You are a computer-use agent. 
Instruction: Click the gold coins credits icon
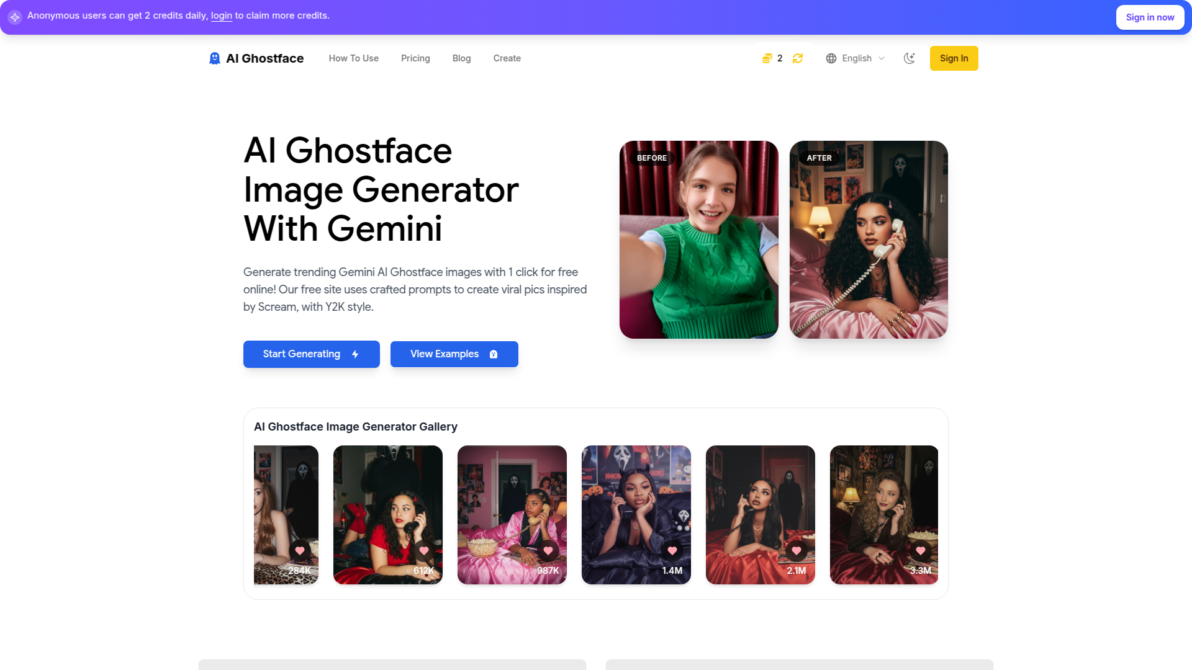point(767,58)
